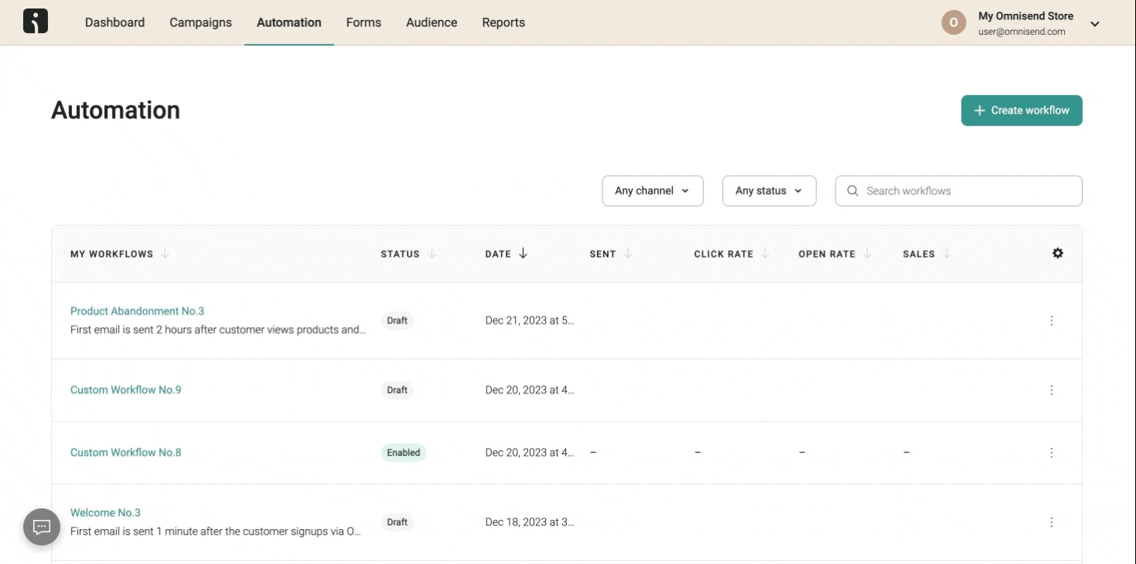Viewport: 1136px width, 564px height.
Task: Open the column settings gear icon
Action: tap(1057, 253)
